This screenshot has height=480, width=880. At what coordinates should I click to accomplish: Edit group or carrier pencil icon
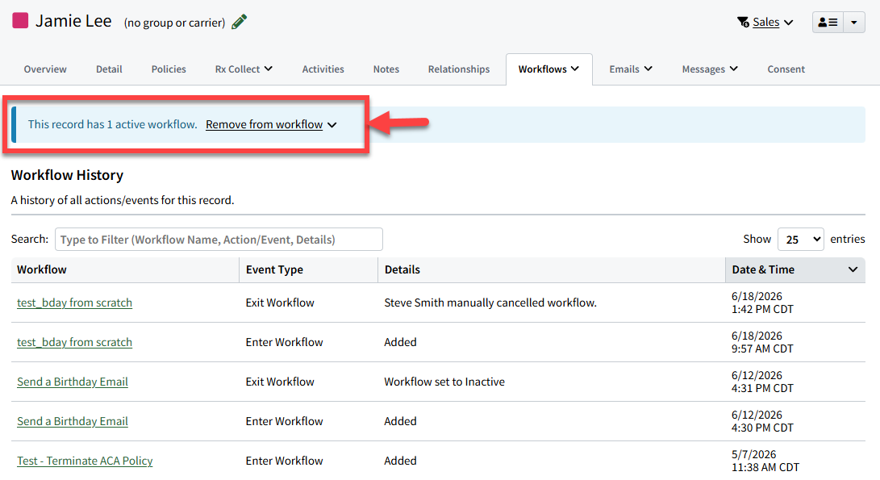[239, 22]
